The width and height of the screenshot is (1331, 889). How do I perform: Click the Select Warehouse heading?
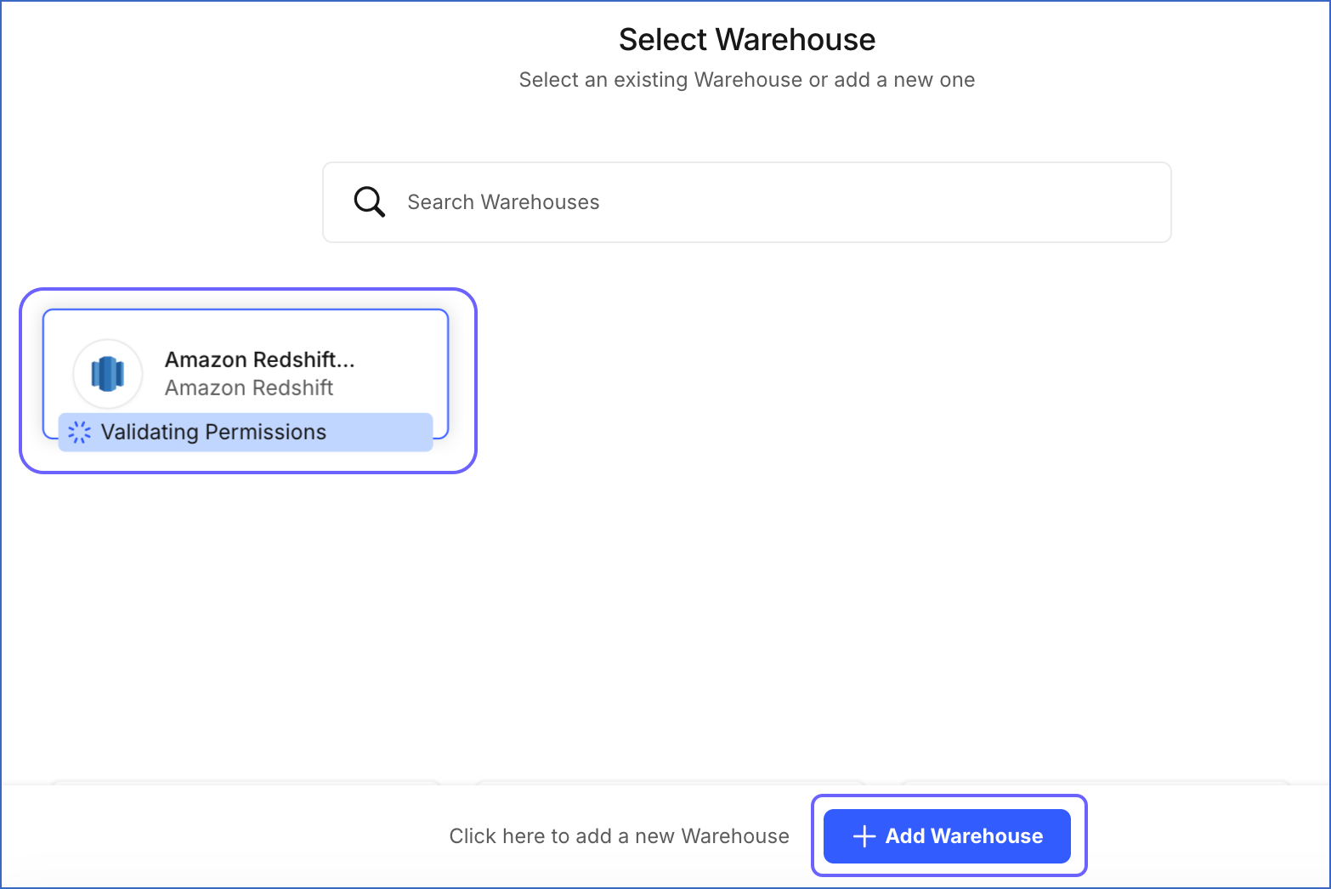point(747,39)
